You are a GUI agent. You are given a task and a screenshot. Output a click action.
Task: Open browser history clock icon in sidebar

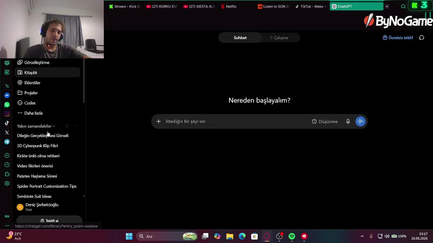pos(7,165)
